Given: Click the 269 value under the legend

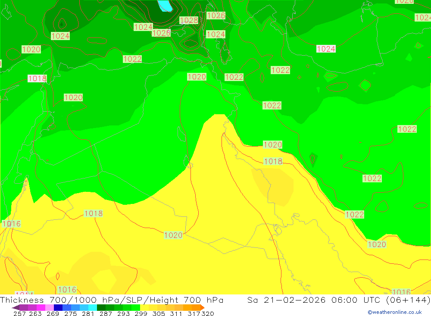Looking at the screenshot, I should pyautogui.click(x=53, y=313).
